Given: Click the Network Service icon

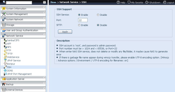Looking at the screenshot, I should 4,36.
